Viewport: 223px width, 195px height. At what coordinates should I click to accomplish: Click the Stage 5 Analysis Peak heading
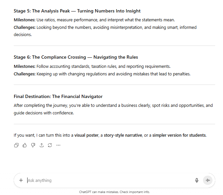(x=77, y=11)
